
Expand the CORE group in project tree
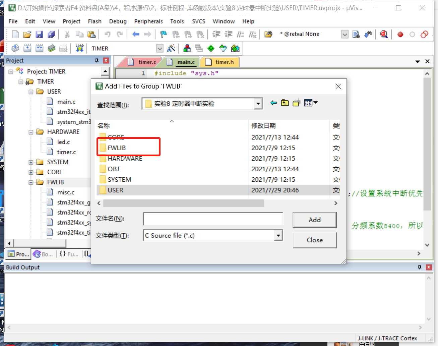[x=31, y=172]
